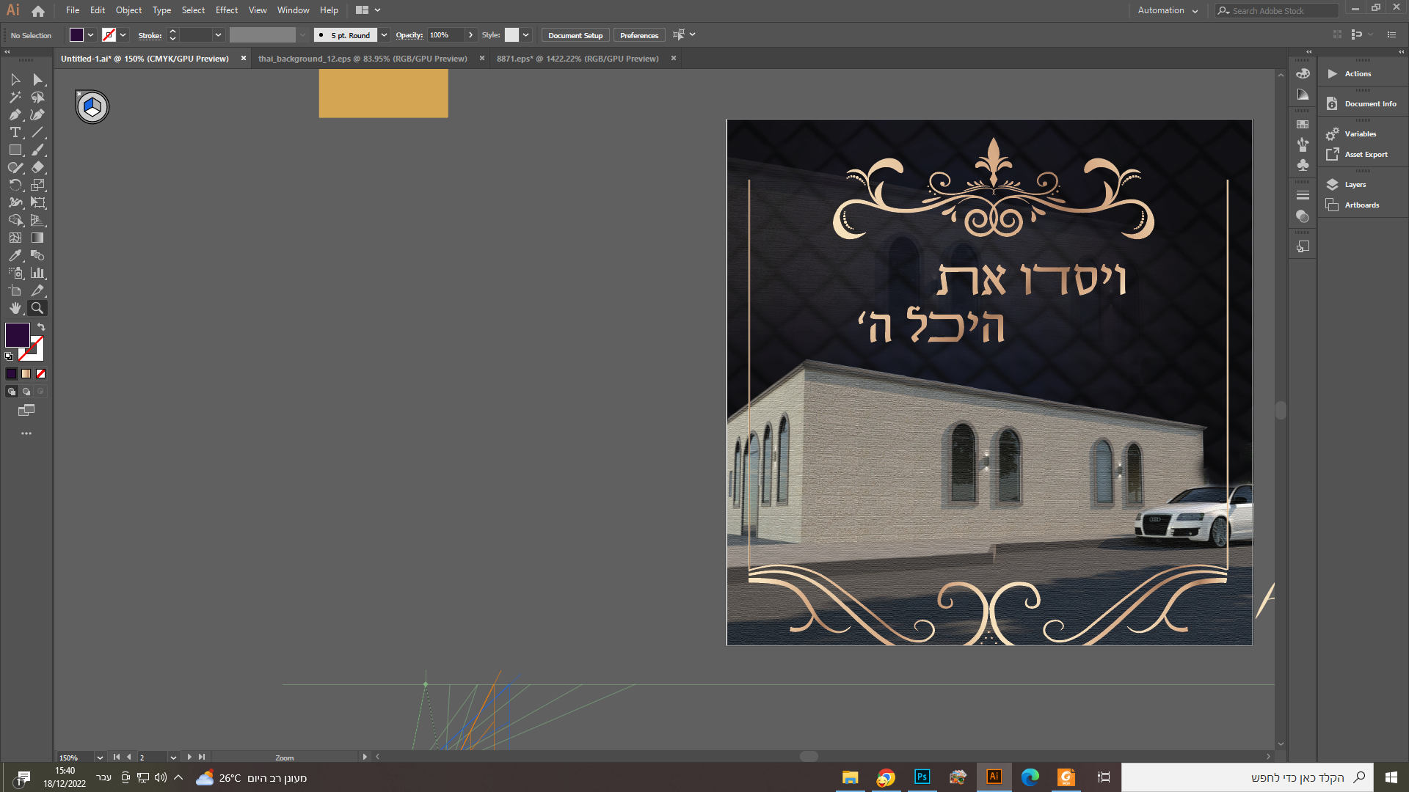Choose the Gradient tool
Image resolution: width=1409 pixels, height=792 pixels.
[37, 238]
